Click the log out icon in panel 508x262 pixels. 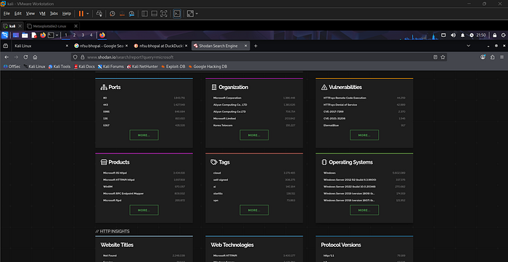504,35
